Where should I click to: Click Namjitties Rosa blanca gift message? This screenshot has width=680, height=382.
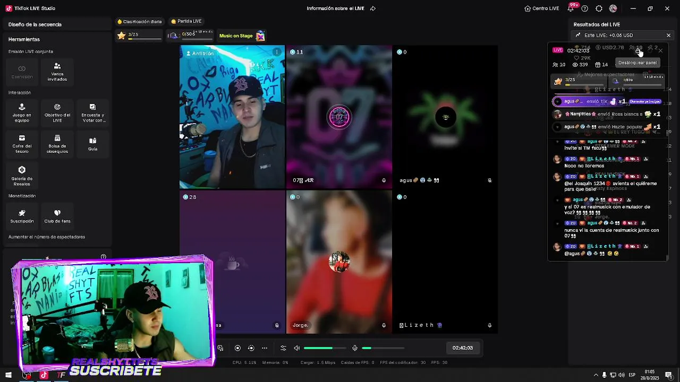coord(608,114)
